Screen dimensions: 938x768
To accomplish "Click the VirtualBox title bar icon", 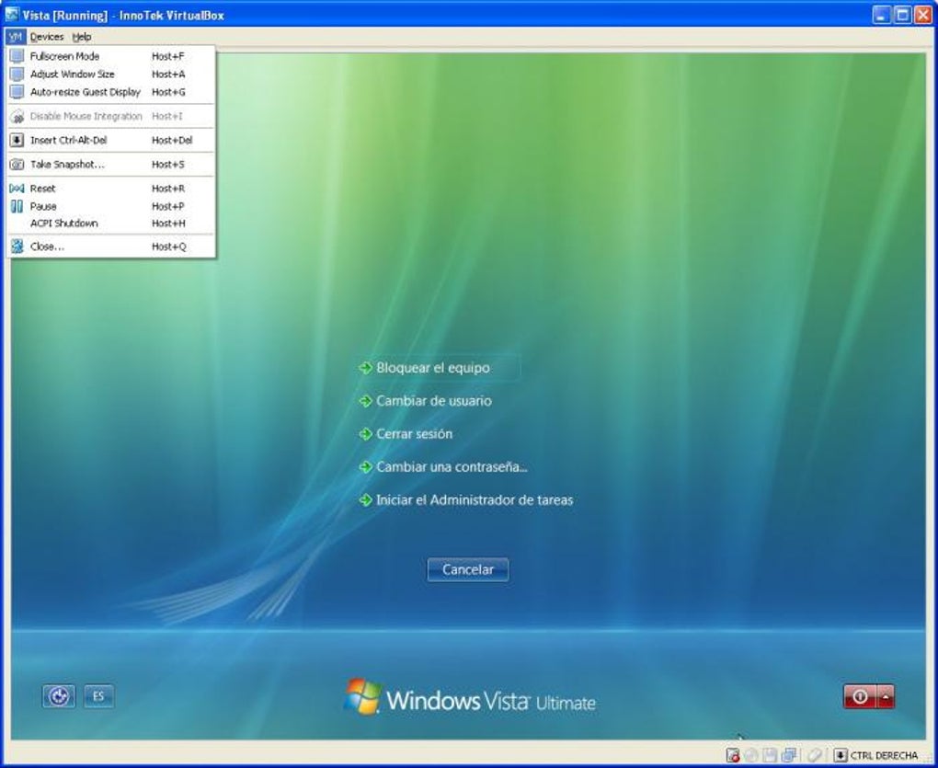I will (11, 15).
